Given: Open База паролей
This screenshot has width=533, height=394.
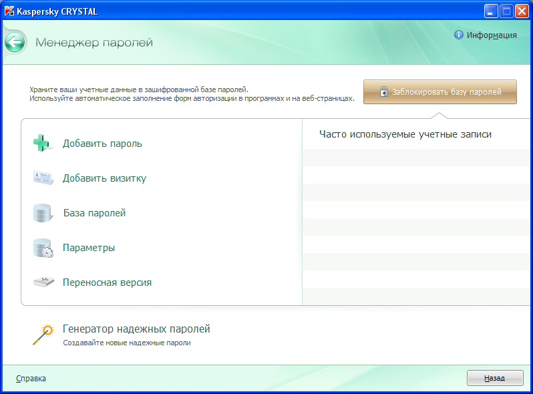Looking at the screenshot, I should point(94,213).
